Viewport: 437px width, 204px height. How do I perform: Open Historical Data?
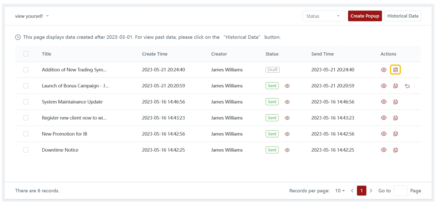[x=403, y=16]
